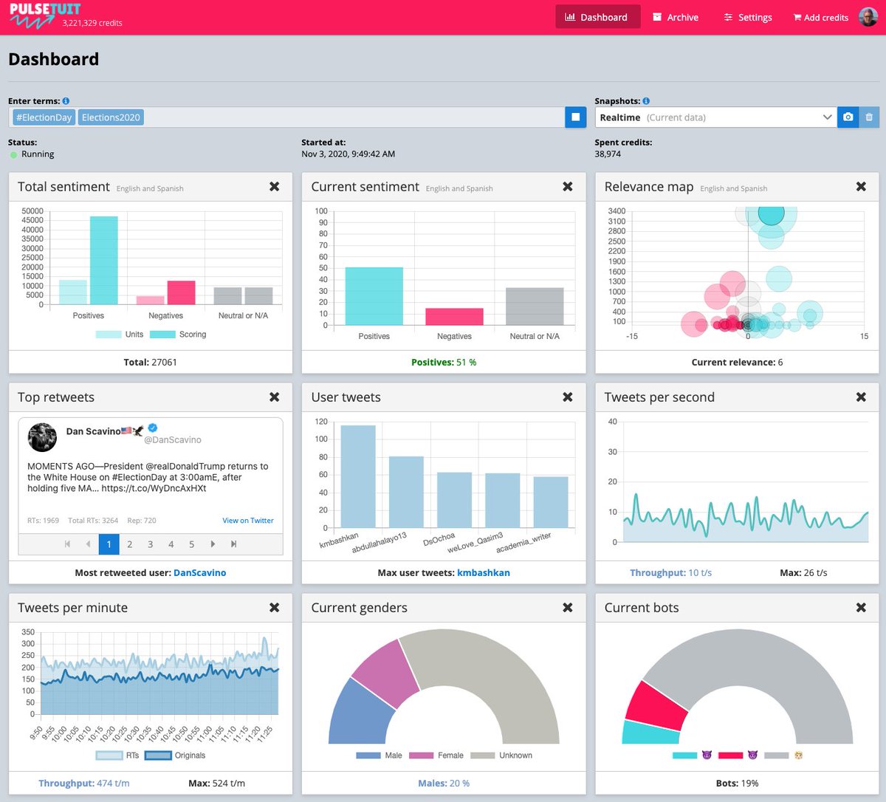Click the red swatch in Current bots legend

[730, 755]
